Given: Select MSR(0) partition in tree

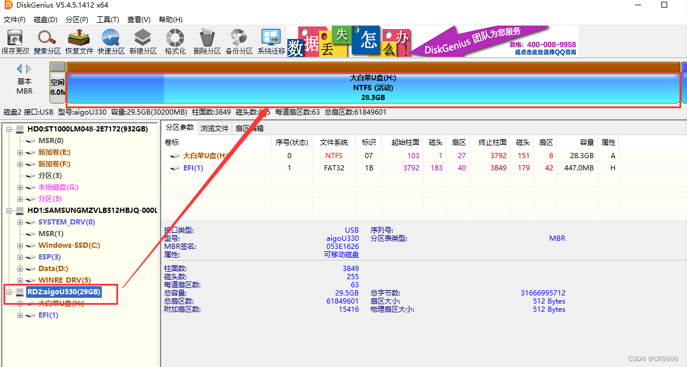Looking at the screenshot, I should 51,141.
